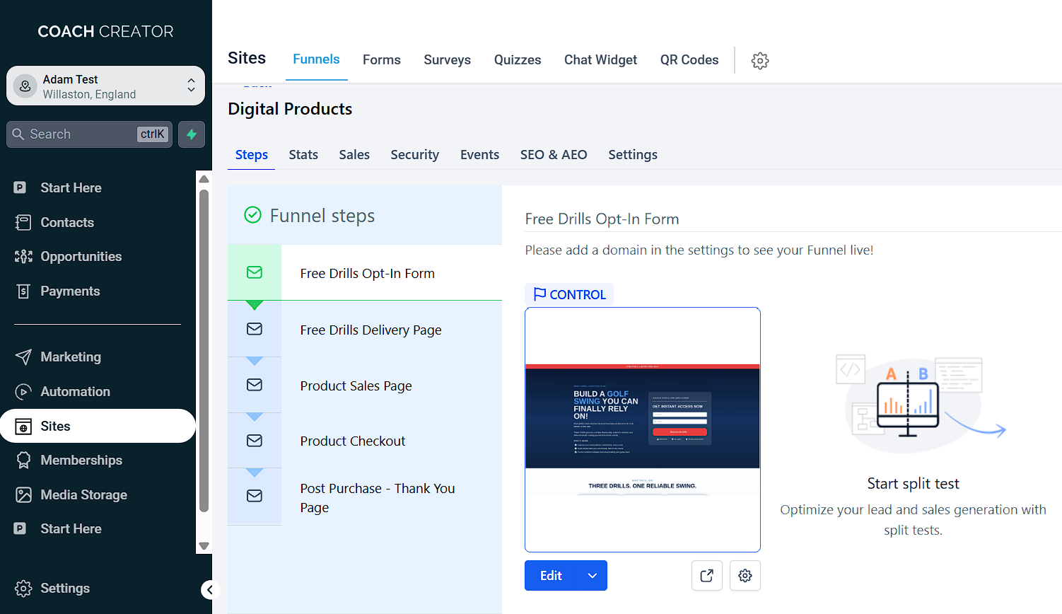The image size is (1062, 614).
Task: Click the sidebar Settings gear icon
Action: (23, 589)
